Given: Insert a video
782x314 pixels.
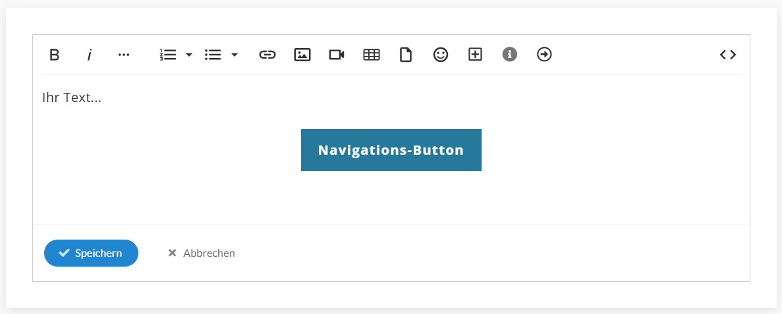Looking at the screenshot, I should click(337, 55).
